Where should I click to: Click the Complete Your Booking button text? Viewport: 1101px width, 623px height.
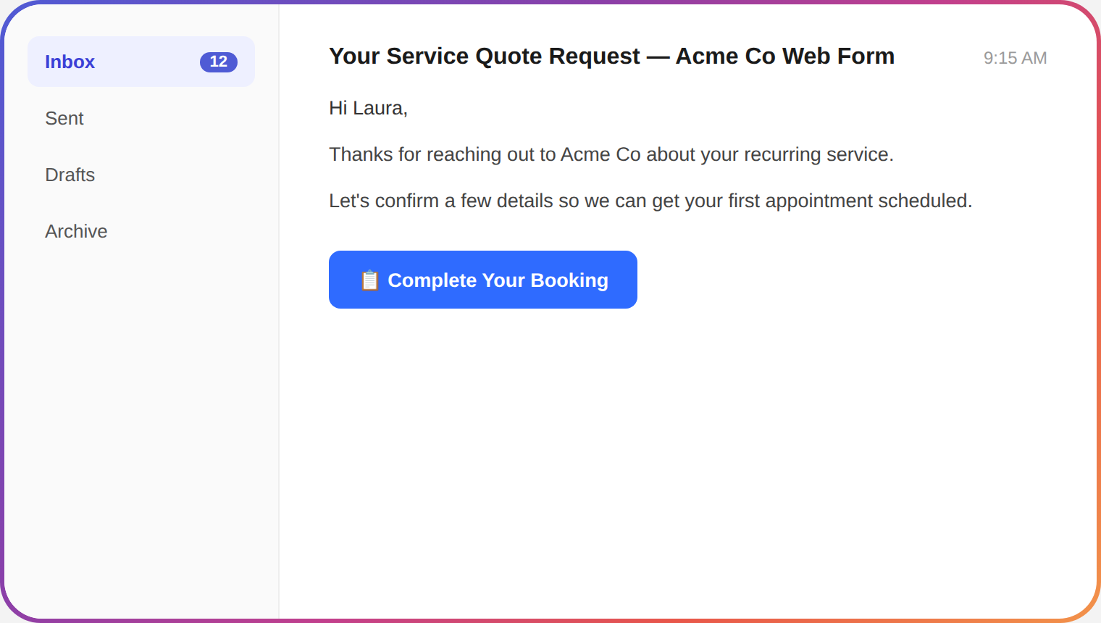(x=498, y=280)
